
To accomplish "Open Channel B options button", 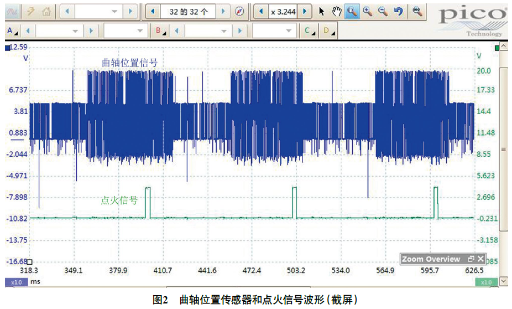I will [160, 31].
